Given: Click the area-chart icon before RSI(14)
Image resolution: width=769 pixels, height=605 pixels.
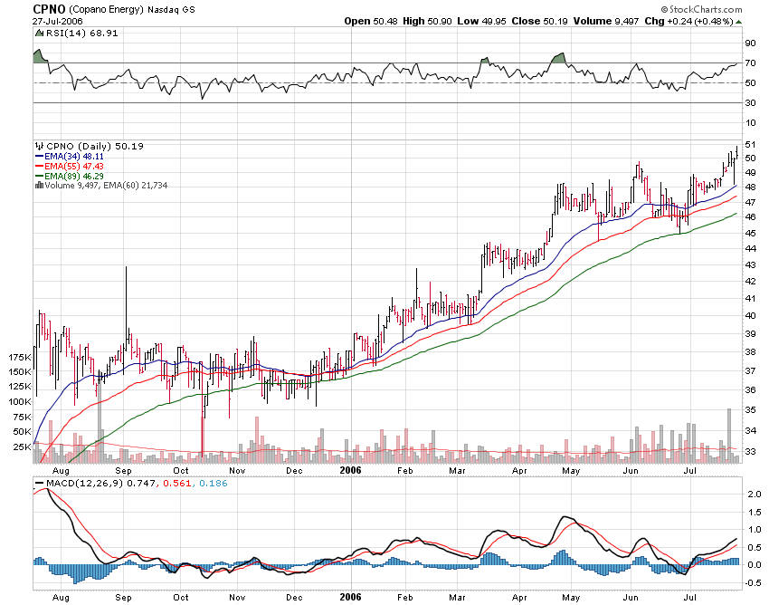Looking at the screenshot, I should pyautogui.click(x=39, y=34).
